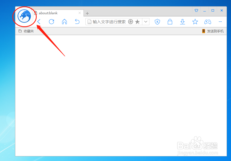Reload the page with refresh icon

pos(51,22)
